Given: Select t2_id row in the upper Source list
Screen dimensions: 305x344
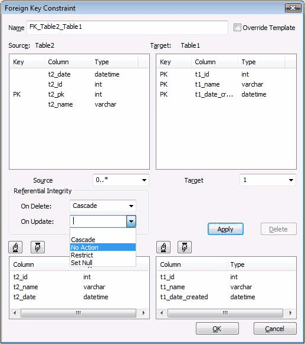Looking at the screenshot, I should pyautogui.click(x=79, y=84).
